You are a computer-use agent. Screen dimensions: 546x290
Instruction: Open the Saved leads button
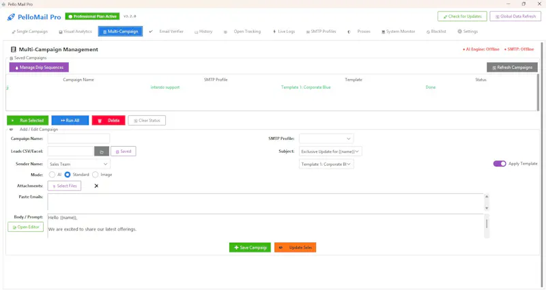(124, 151)
